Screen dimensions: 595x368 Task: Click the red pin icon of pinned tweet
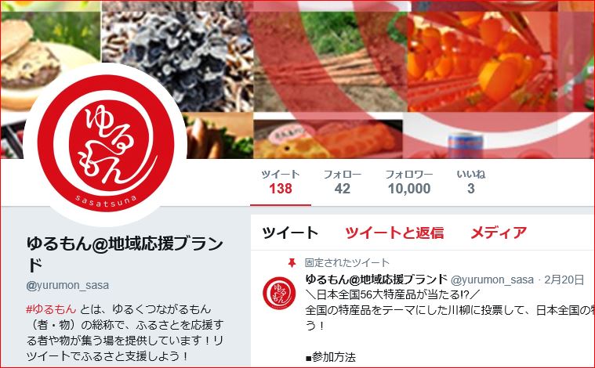click(x=292, y=262)
